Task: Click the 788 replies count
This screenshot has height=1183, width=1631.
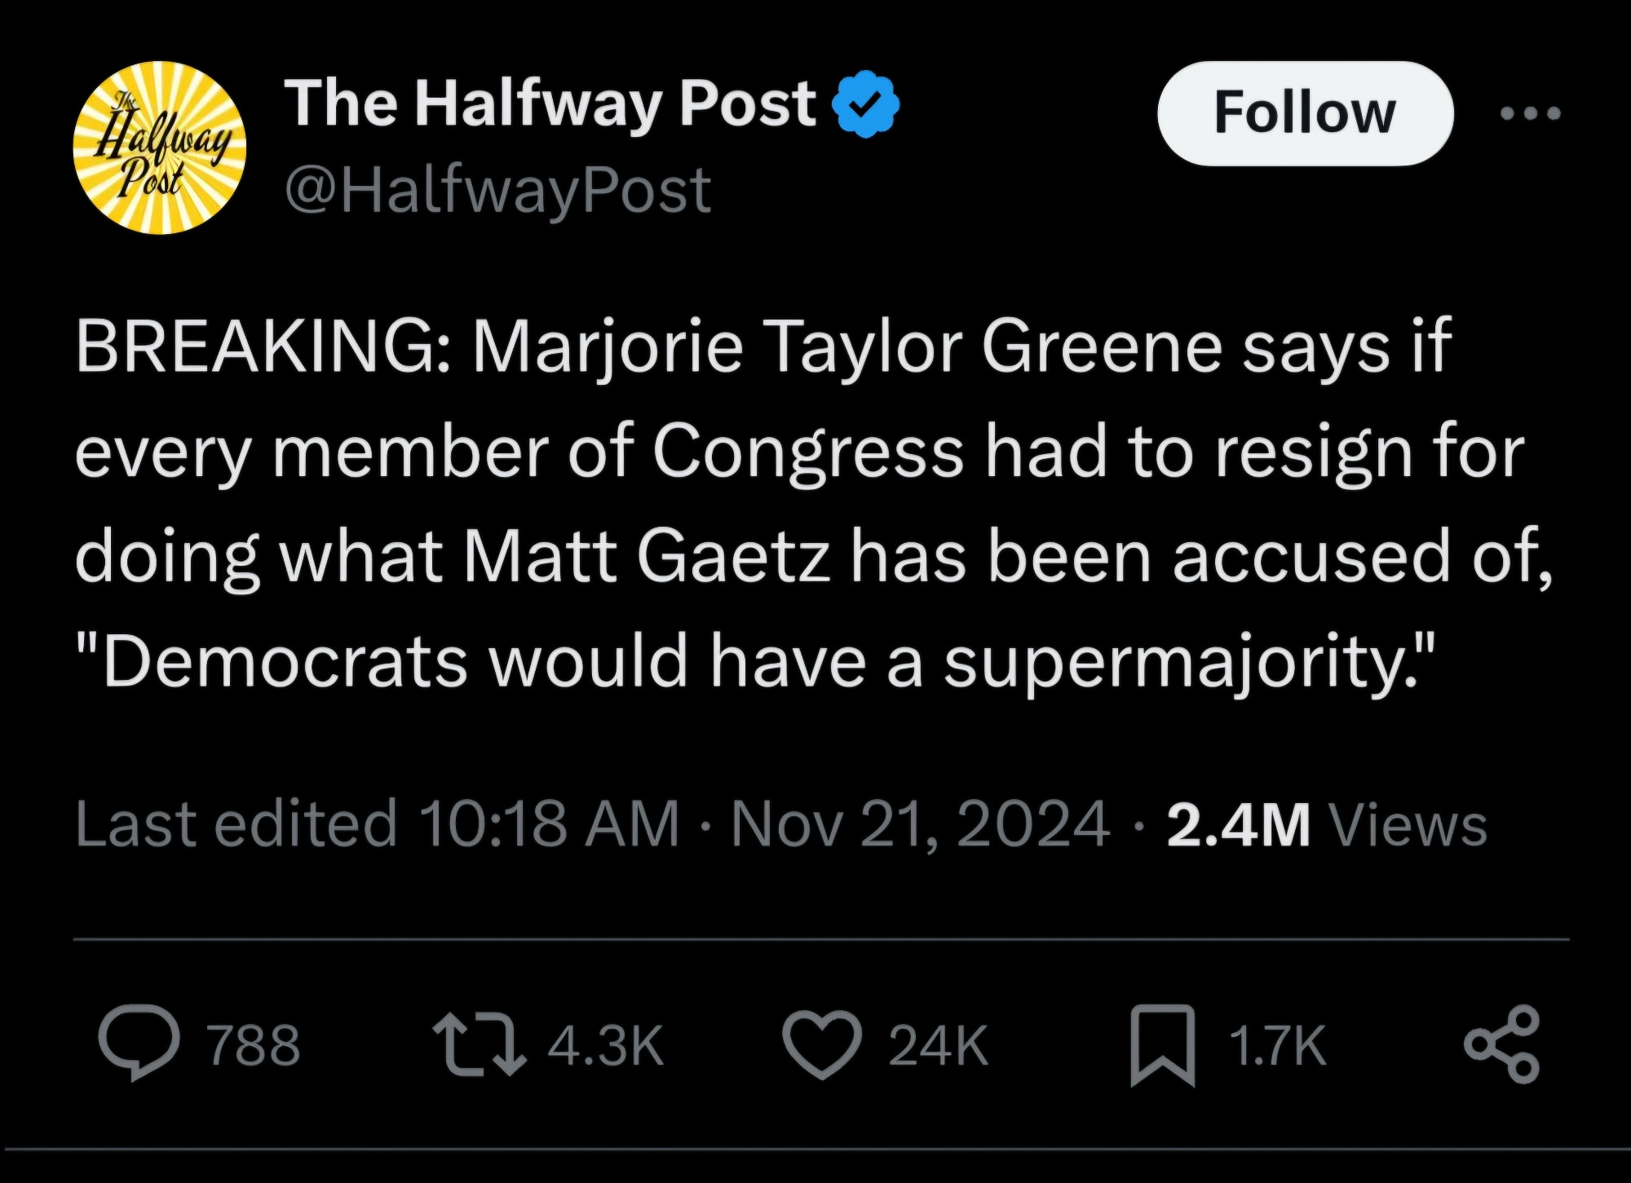Action: [x=254, y=1046]
